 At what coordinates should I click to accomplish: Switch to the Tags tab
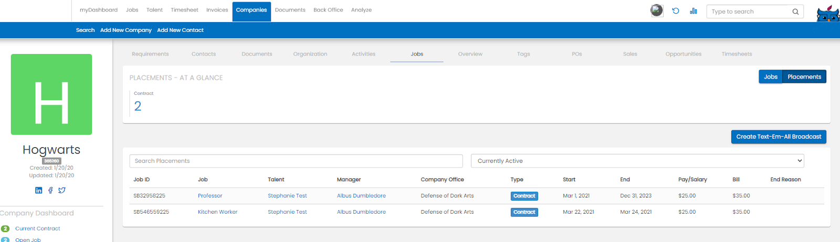point(523,54)
